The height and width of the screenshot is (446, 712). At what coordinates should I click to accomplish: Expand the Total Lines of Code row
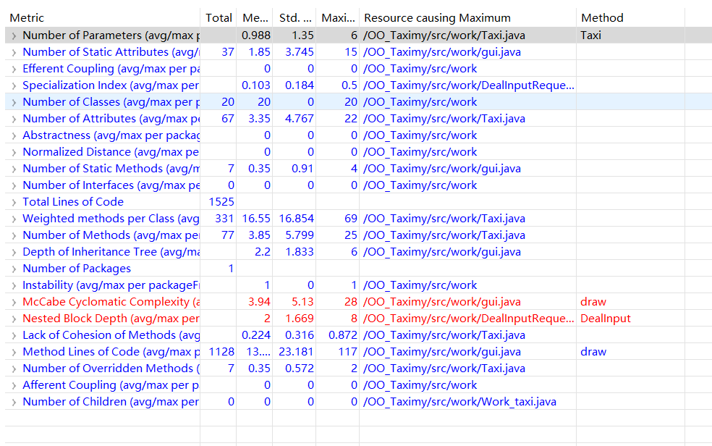click(x=14, y=202)
